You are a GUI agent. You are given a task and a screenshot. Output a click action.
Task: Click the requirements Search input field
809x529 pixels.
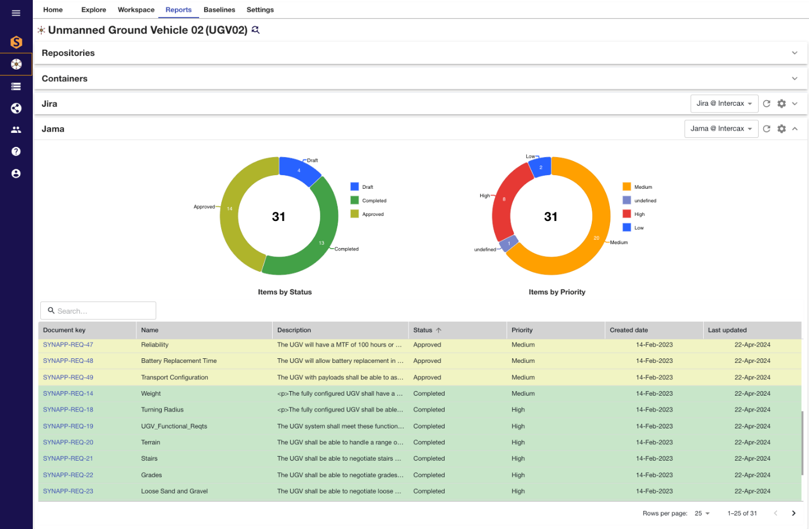(x=99, y=311)
